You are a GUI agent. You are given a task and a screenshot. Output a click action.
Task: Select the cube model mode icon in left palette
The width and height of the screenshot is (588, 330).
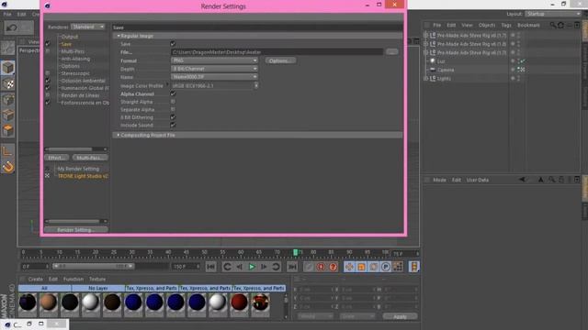coord(8,68)
